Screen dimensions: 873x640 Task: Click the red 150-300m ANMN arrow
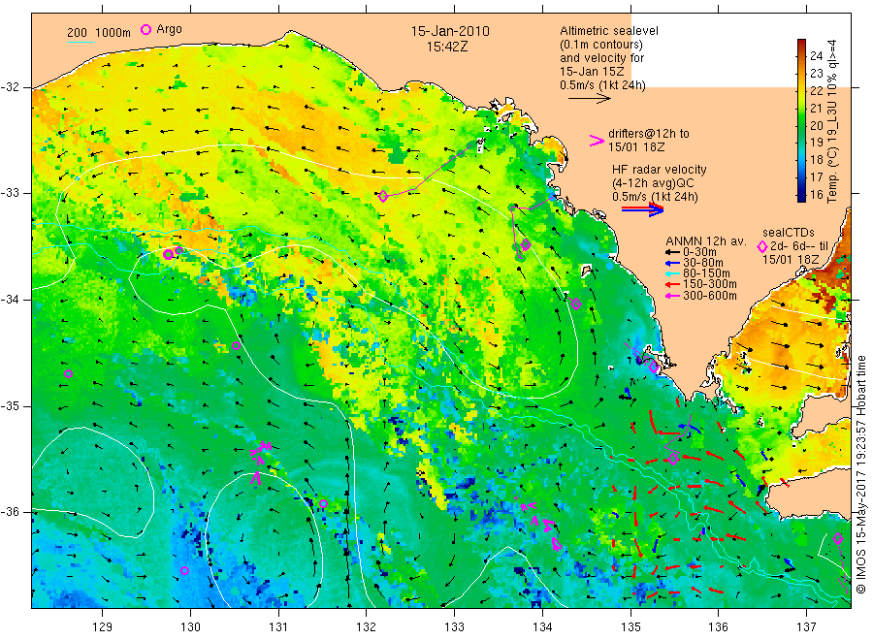pos(672,285)
